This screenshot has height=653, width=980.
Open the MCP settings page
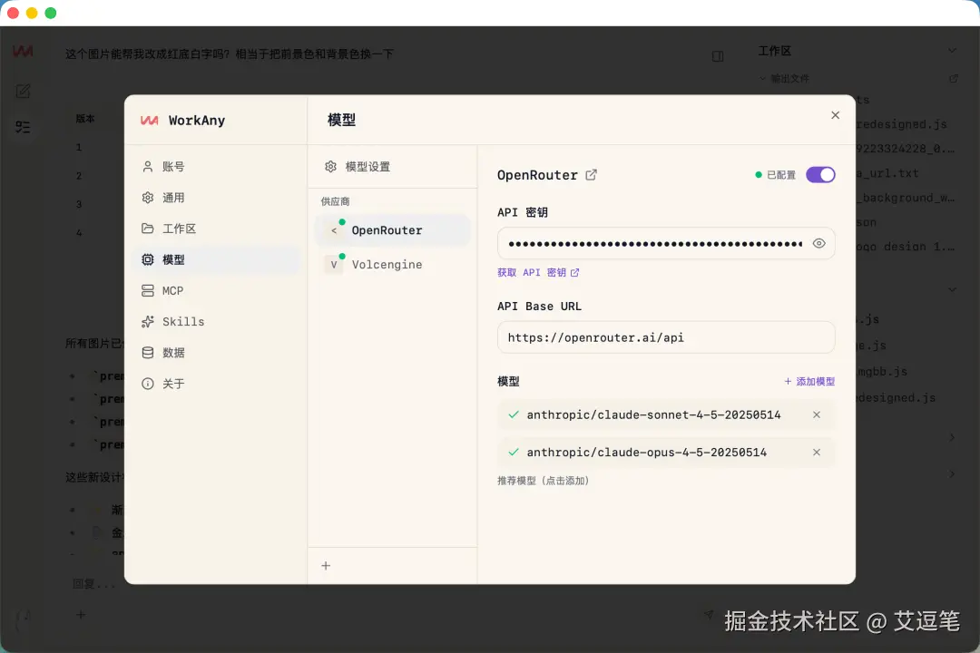pyautogui.click(x=216, y=290)
